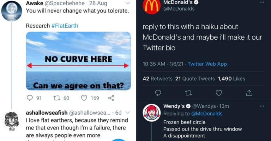Share the Awake flat earth tweet
This screenshot has height=141, width=271.
tap(111, 98)
